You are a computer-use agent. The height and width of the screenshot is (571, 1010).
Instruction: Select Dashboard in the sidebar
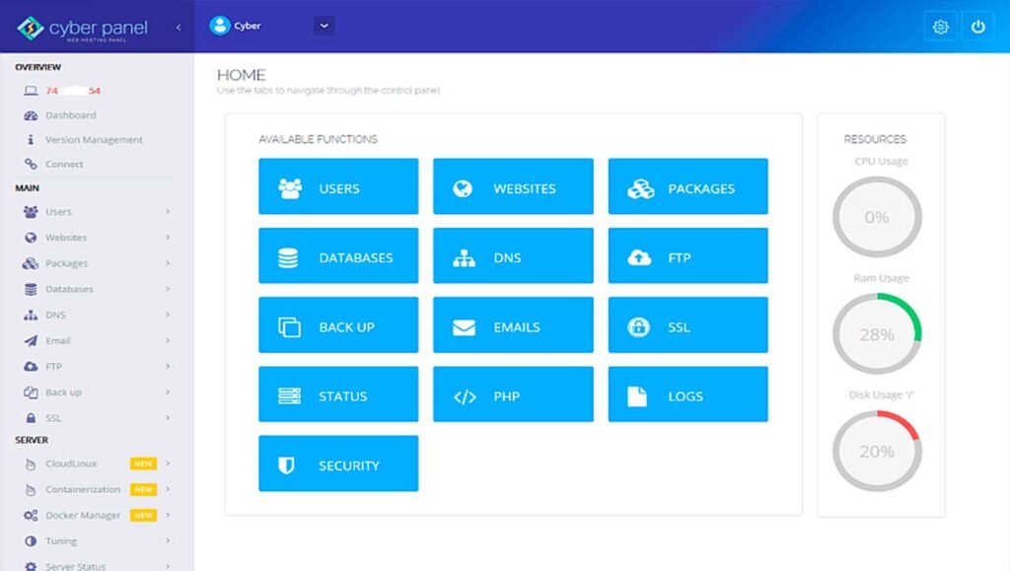[71, 115]
